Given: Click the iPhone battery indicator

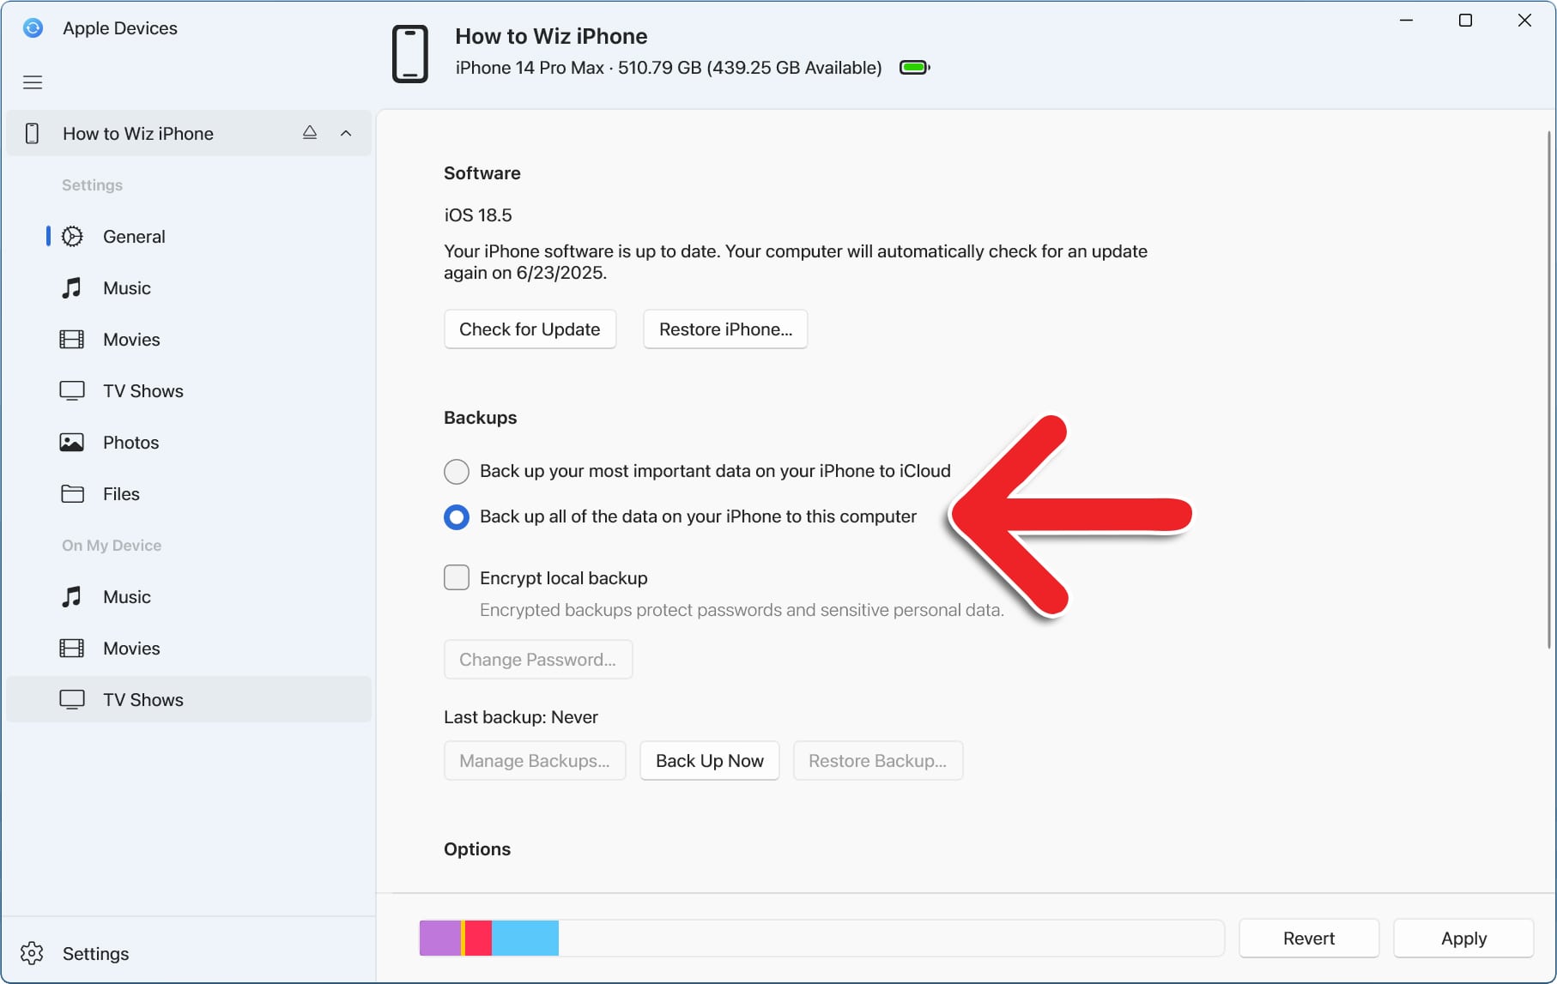Looking at the screenshot, I should [x=913, y=66].
